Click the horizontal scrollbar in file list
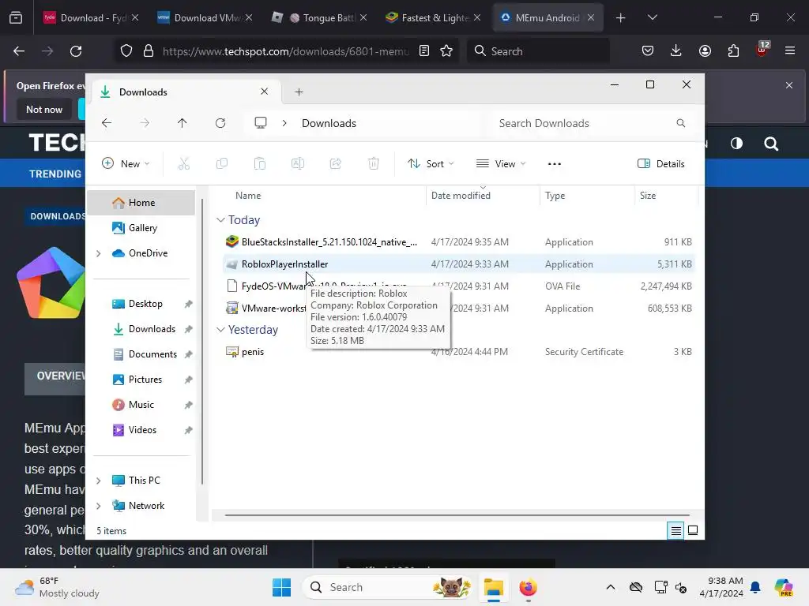This screenshot has height=606, width=809. [x=457, y=514]
